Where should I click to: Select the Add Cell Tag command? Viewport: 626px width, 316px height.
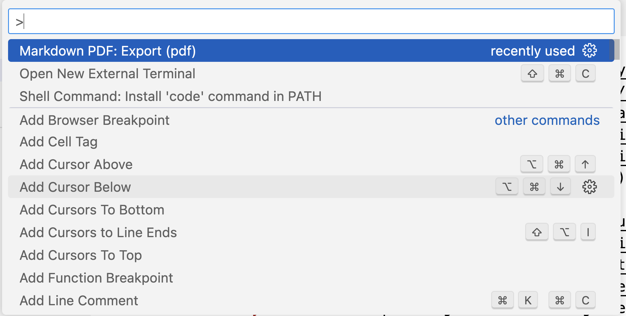tap(58, 142)
